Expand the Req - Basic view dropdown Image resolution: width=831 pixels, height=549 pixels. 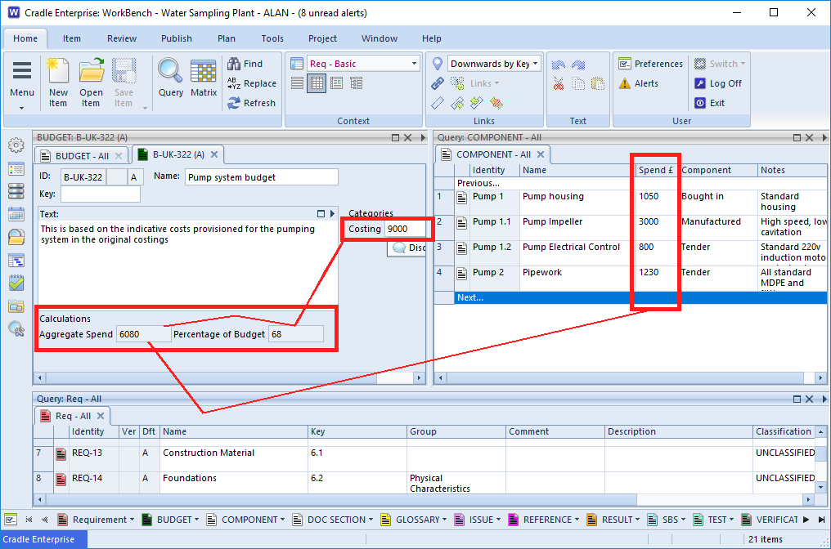414,64
